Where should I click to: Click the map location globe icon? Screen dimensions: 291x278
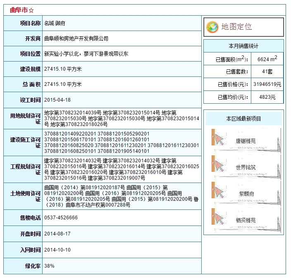pos(212,27)
